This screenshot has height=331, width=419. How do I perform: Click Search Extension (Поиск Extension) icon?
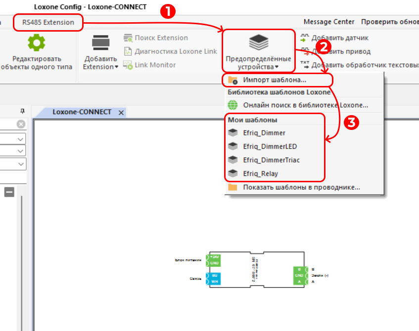pos(128,38)
